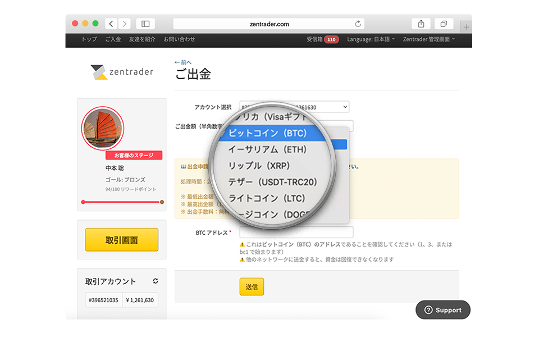Select ビットコイン (BTC) from the list
The height and width of the screenshot is (337, 539).
[267, 134]
